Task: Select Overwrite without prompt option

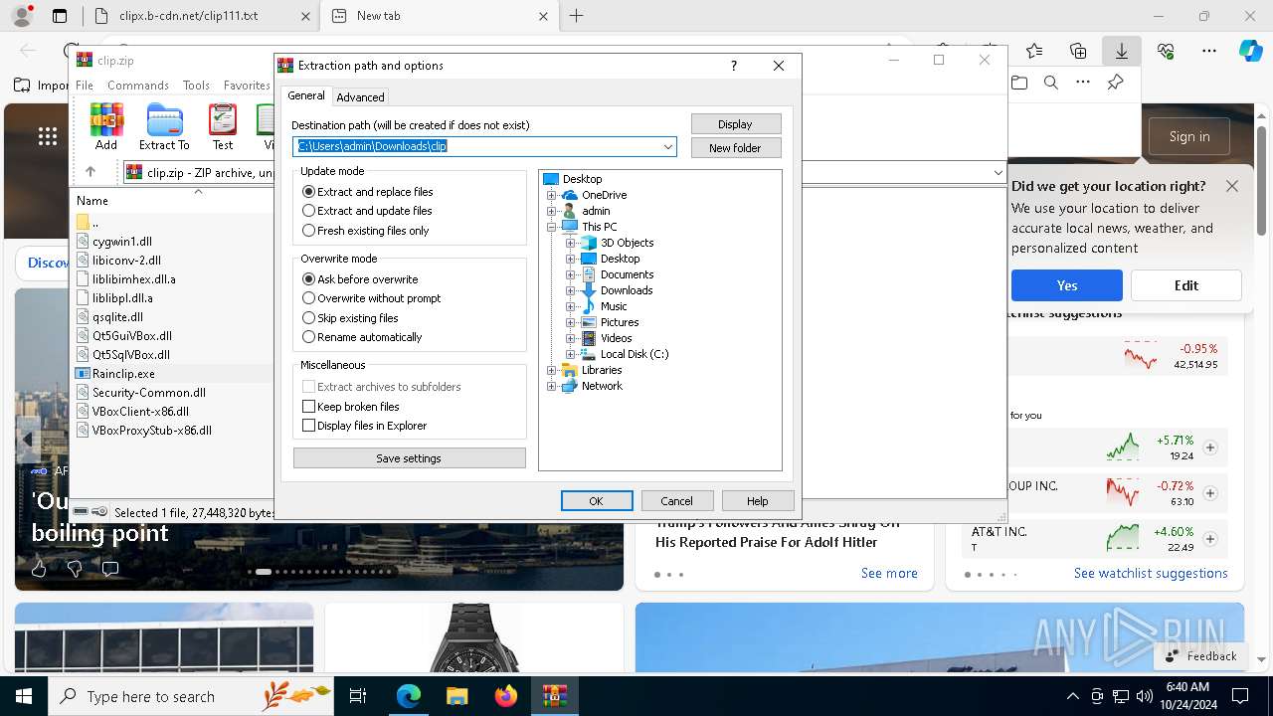Action: click(x=372, y=298)
